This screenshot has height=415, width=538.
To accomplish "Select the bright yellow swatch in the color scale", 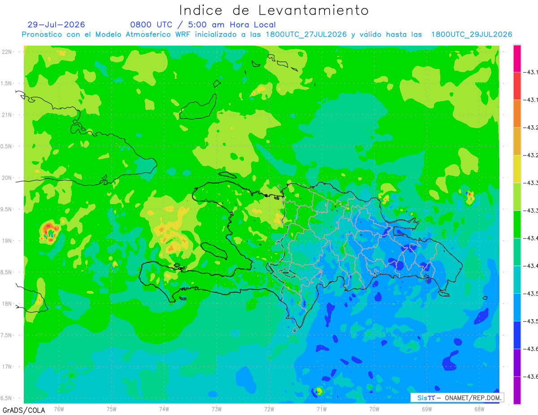I will (x=517, y=169).
